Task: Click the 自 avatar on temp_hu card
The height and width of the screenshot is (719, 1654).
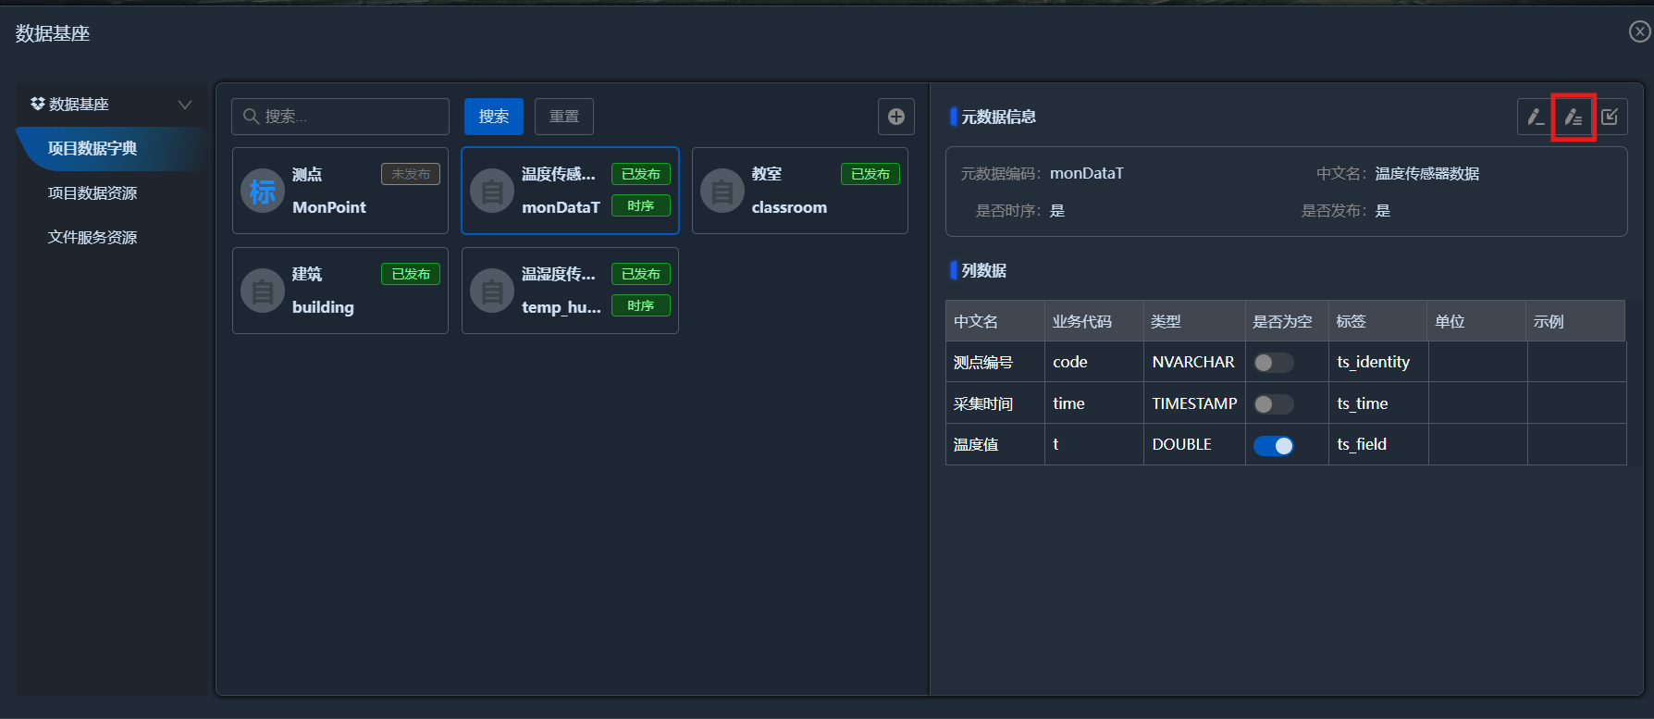Action: tap(492, 291)
